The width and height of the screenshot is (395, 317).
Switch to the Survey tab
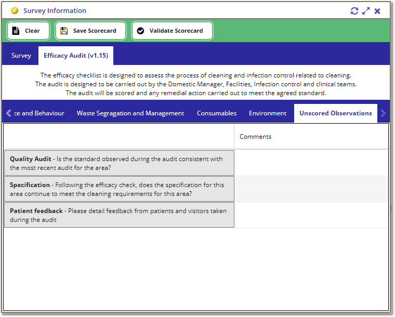(21, 56)
